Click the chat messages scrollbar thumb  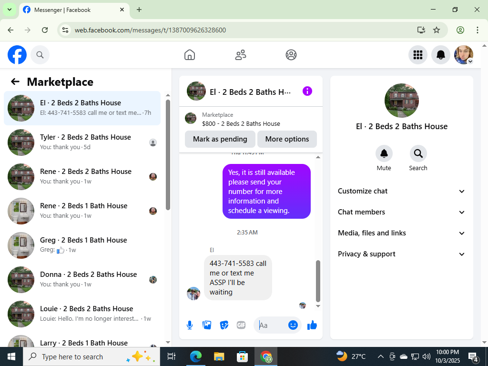click(x=318, y=281)
